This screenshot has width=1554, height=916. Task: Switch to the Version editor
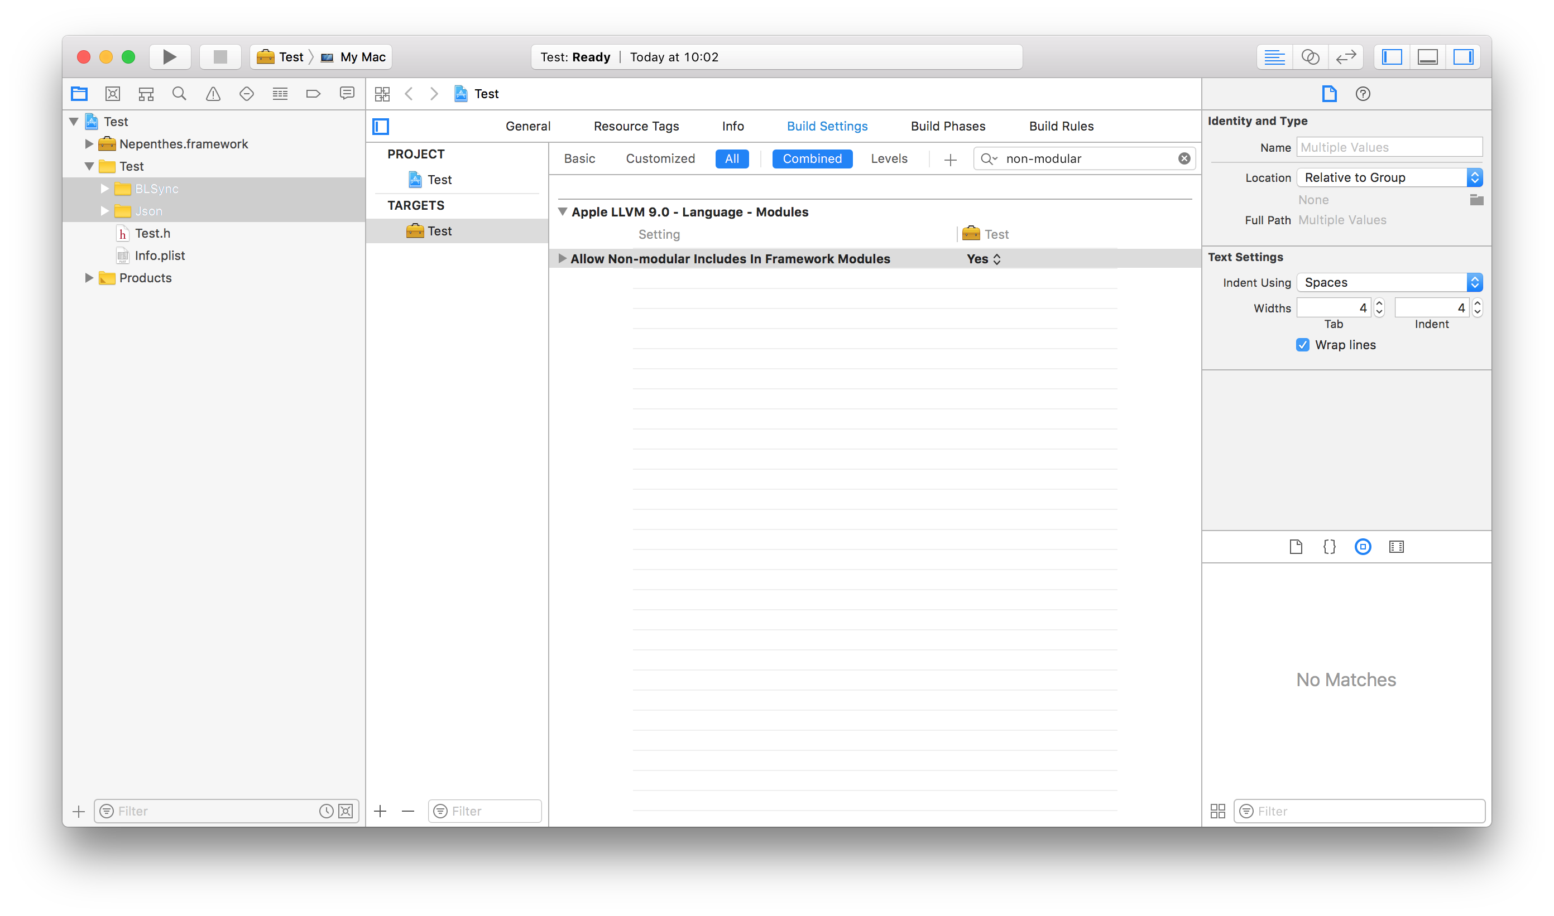(1346, 57)
